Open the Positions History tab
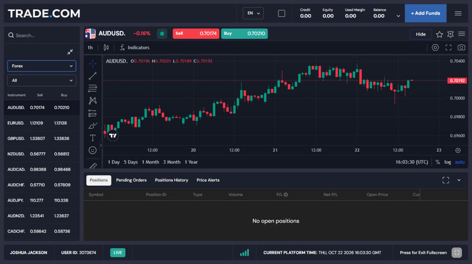 pyautogui.click(x=172, y=180)
